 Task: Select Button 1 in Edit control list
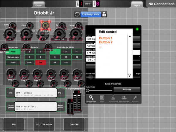(106, 38)
